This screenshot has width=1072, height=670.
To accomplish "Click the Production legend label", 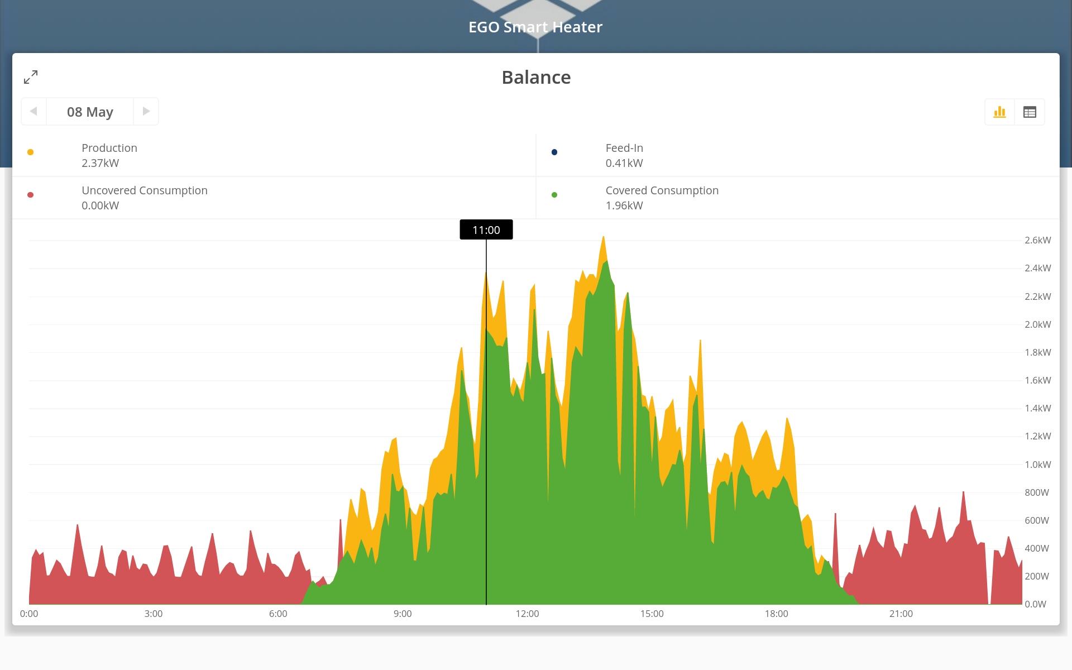I will (x=109, y=148).
